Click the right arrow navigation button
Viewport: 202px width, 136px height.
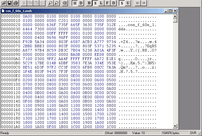[x=144, y=3]
